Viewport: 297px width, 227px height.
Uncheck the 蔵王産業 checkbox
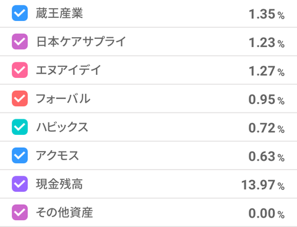[x=20, y=13]
